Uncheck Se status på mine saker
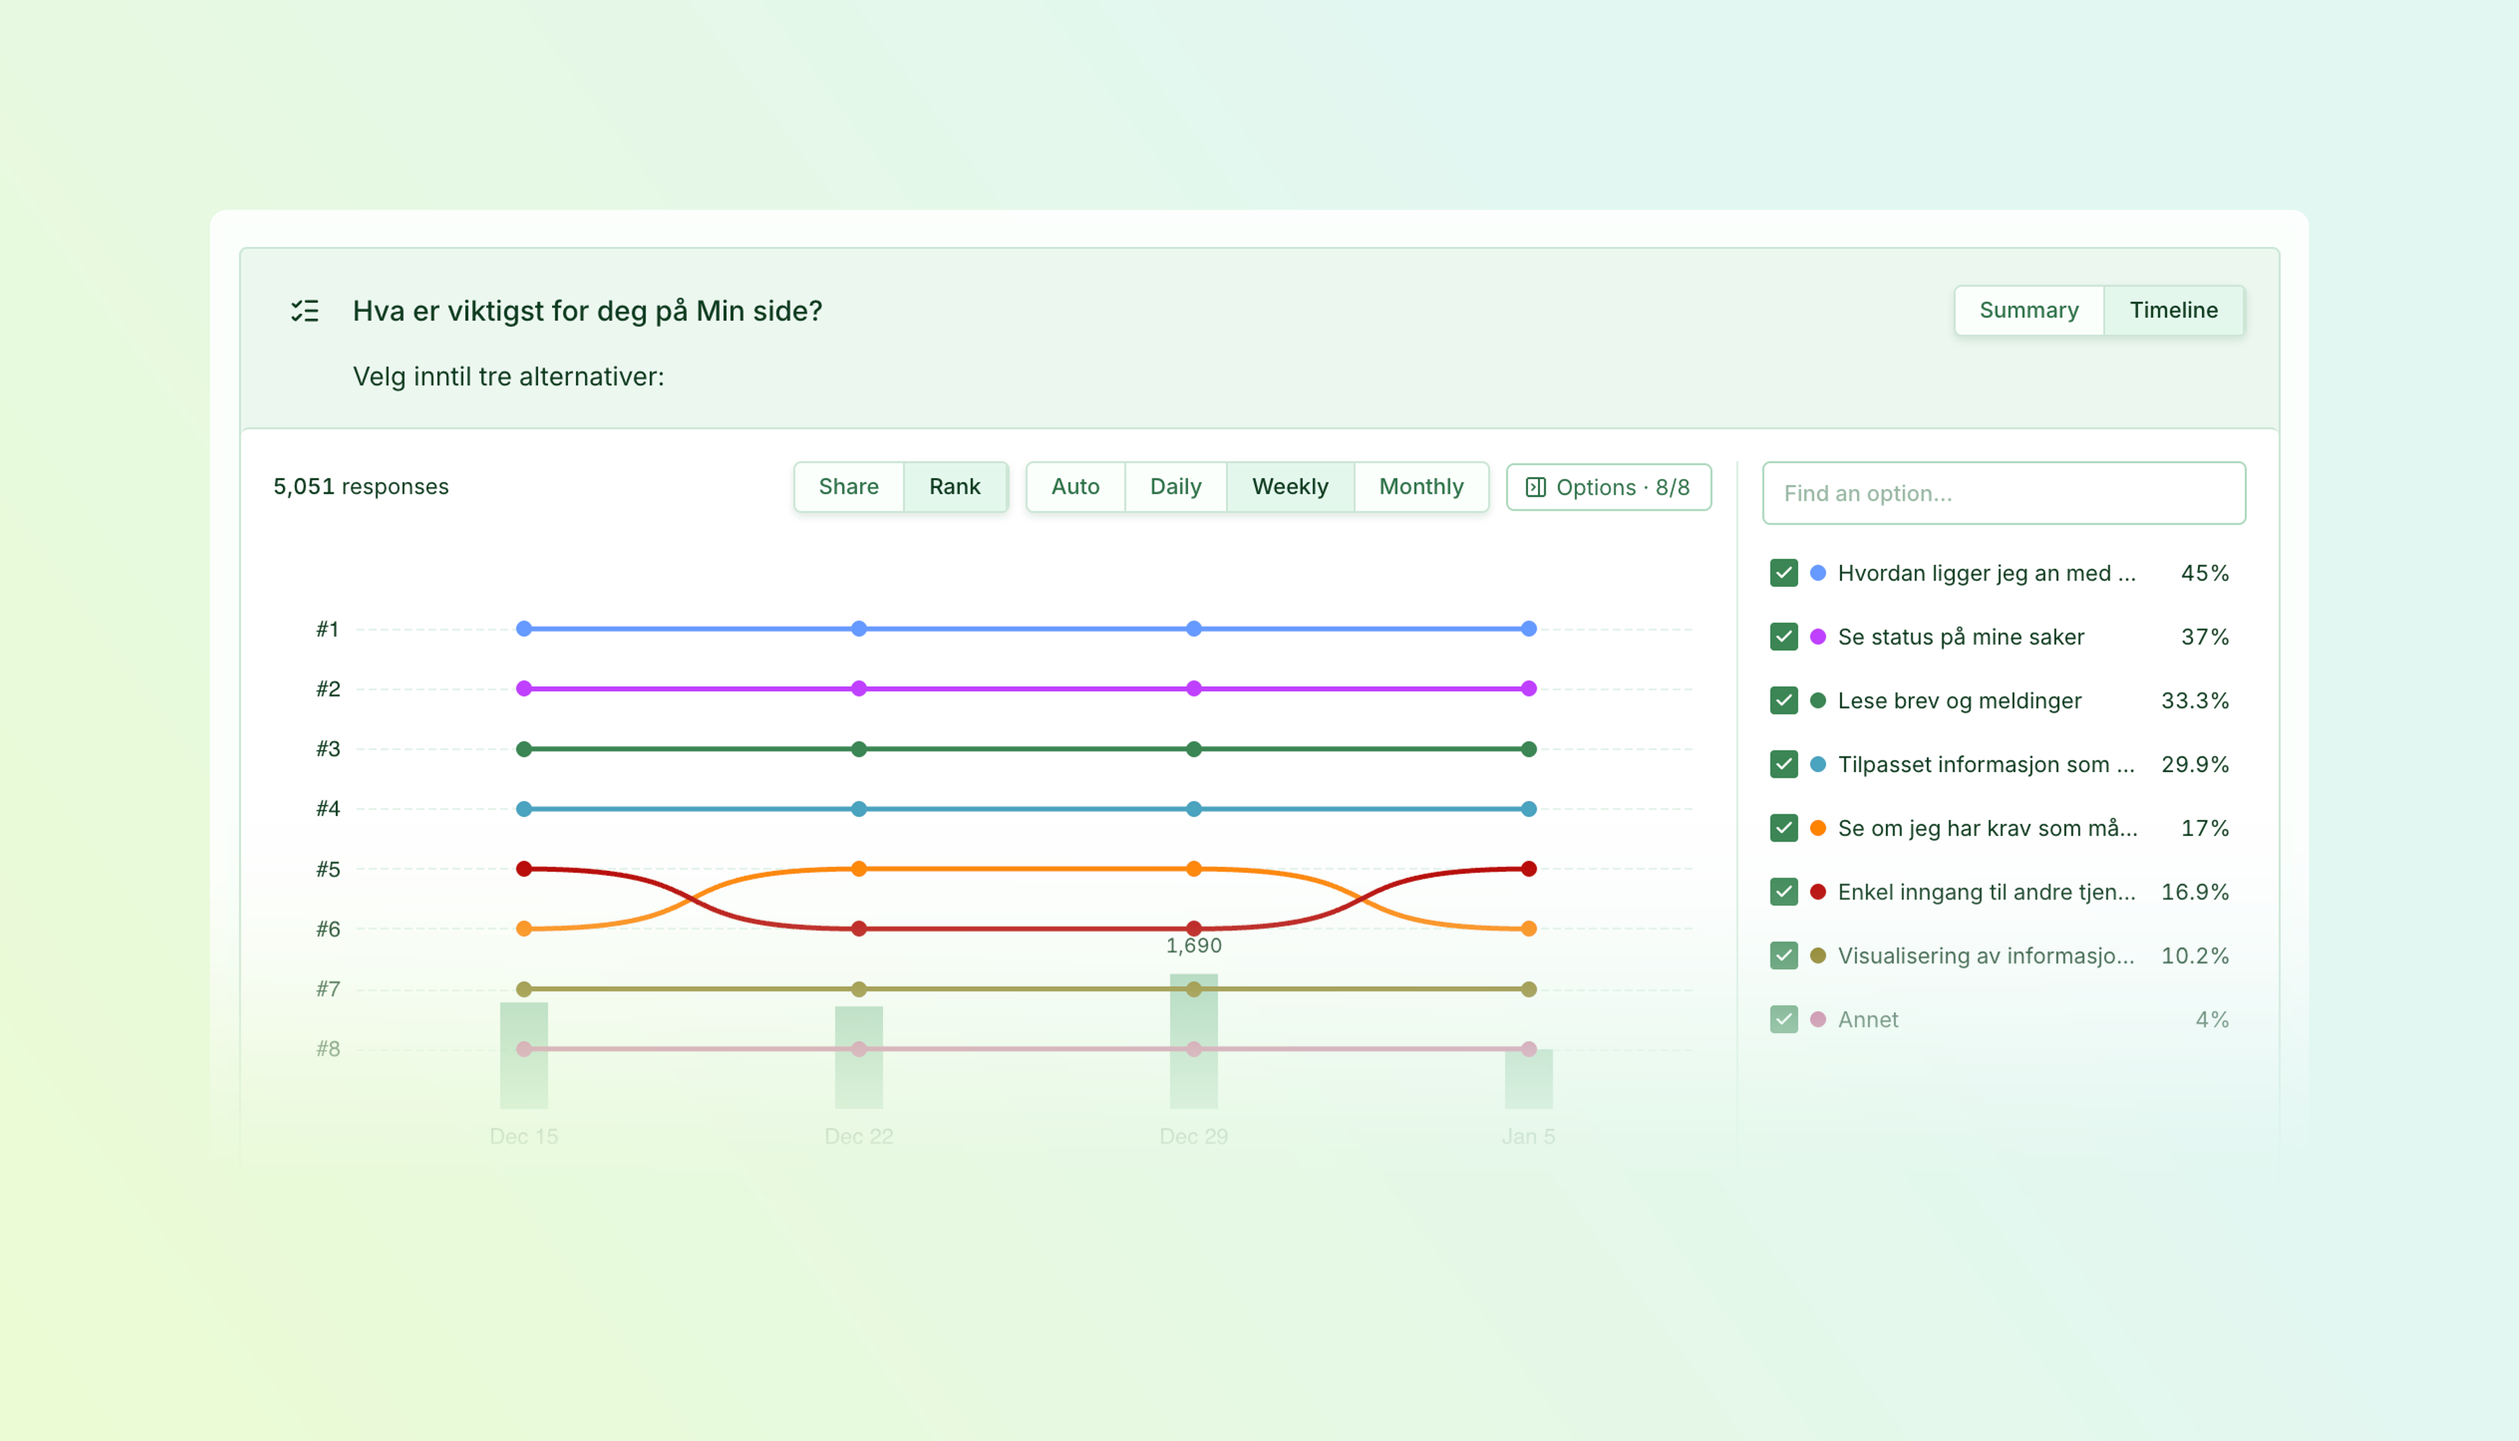Viewport: 2519px width, 1441px height. (x=1784, y=637)
